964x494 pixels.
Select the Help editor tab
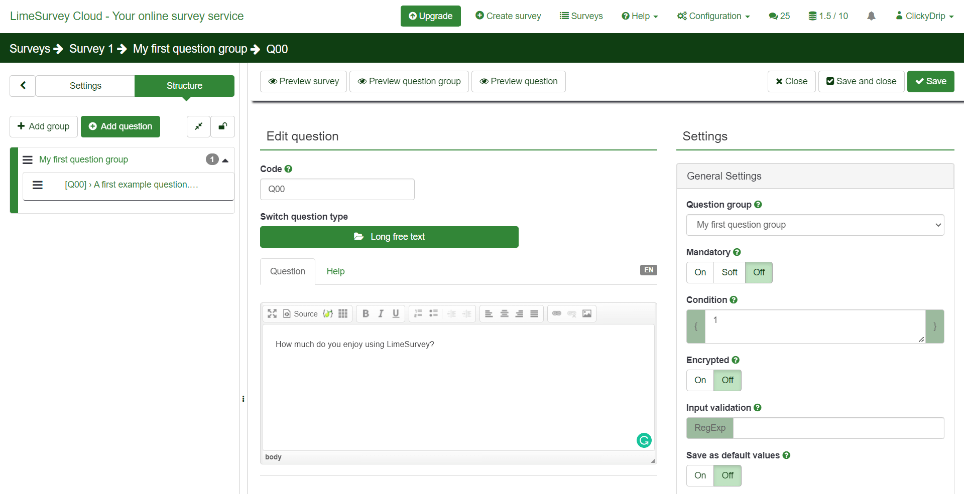[335, 271]
